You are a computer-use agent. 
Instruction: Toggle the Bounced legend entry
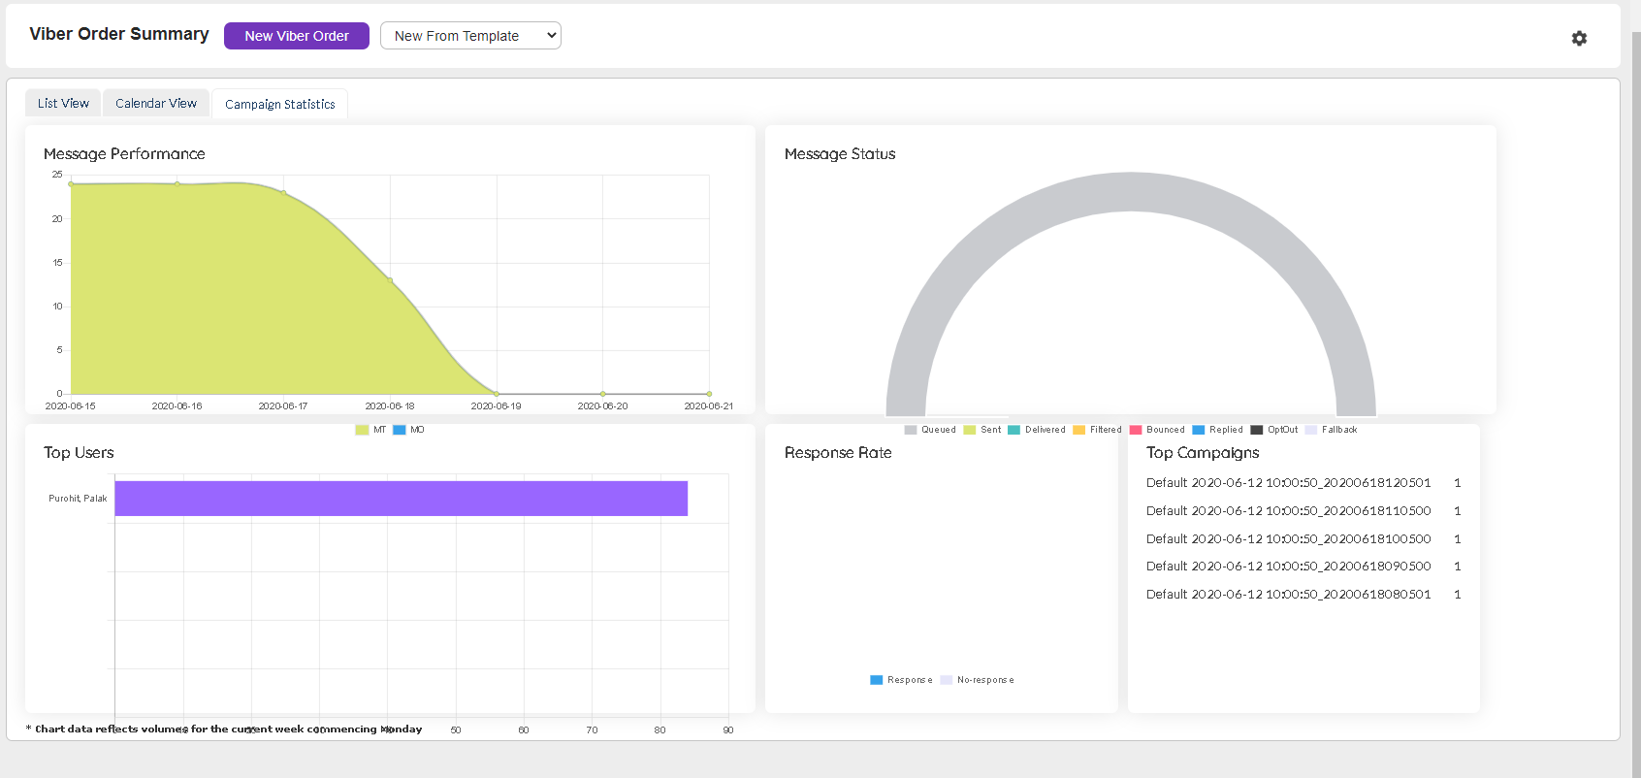(x=1136, y=430)
